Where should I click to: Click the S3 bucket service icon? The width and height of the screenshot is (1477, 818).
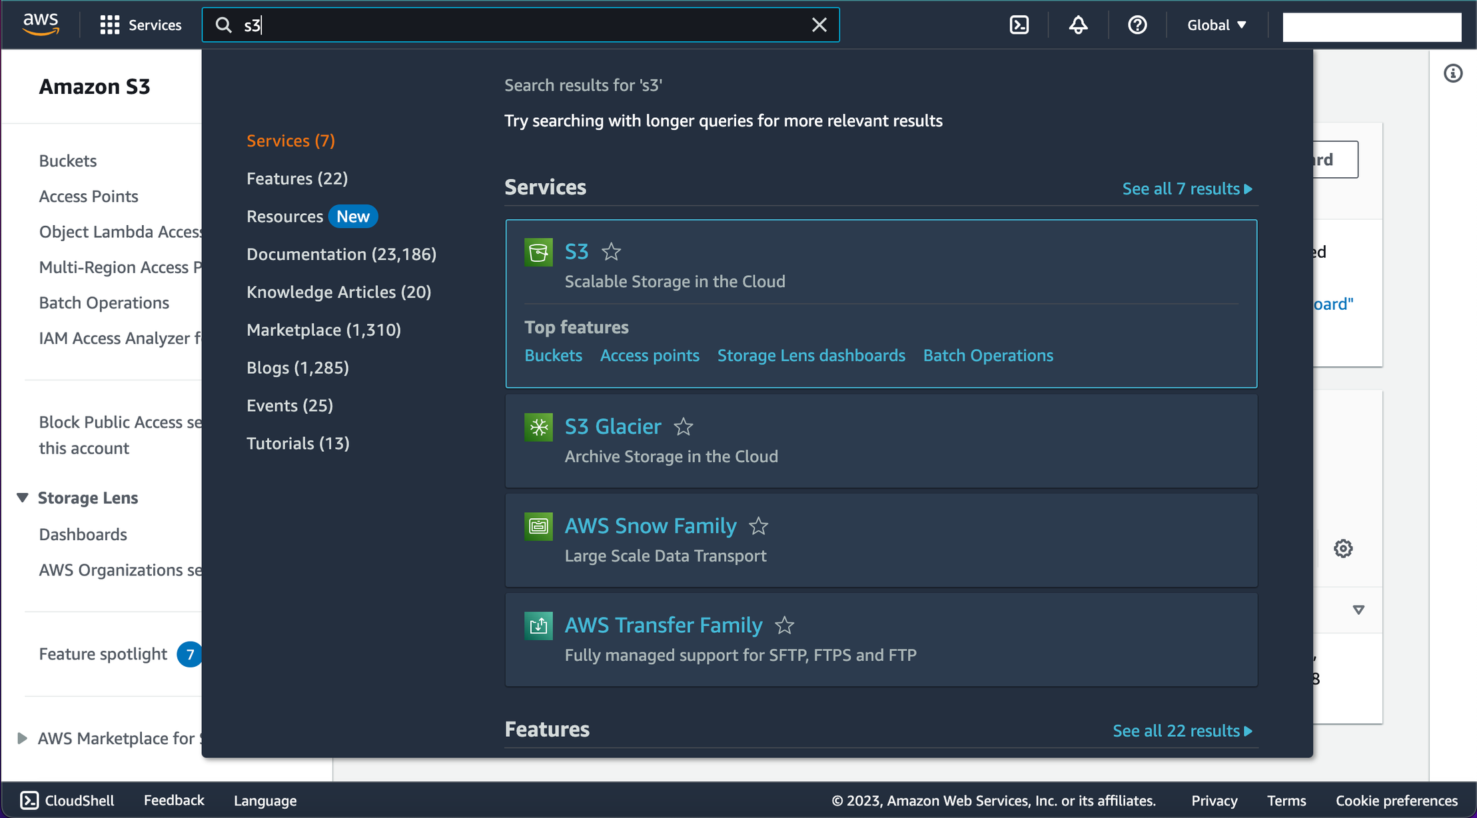[538, 252]
